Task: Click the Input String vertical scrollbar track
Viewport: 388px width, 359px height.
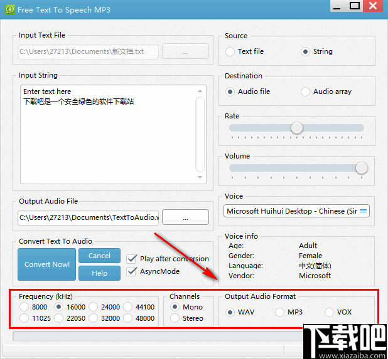Action: [200, 134]
